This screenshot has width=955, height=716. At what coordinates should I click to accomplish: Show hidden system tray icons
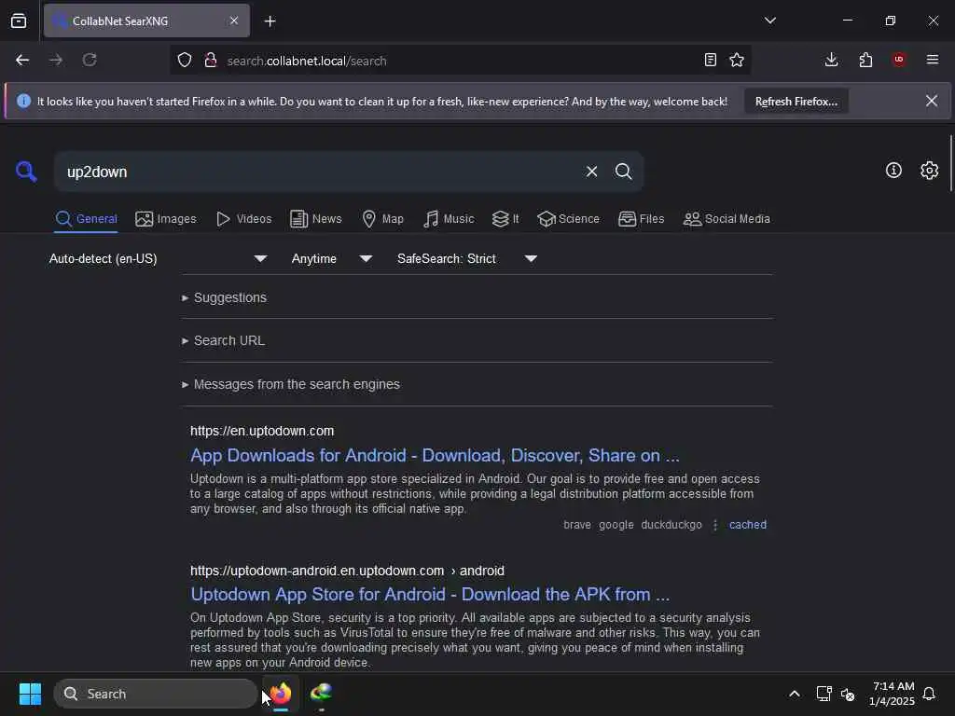pyautogui.click(x=795, y=694)
